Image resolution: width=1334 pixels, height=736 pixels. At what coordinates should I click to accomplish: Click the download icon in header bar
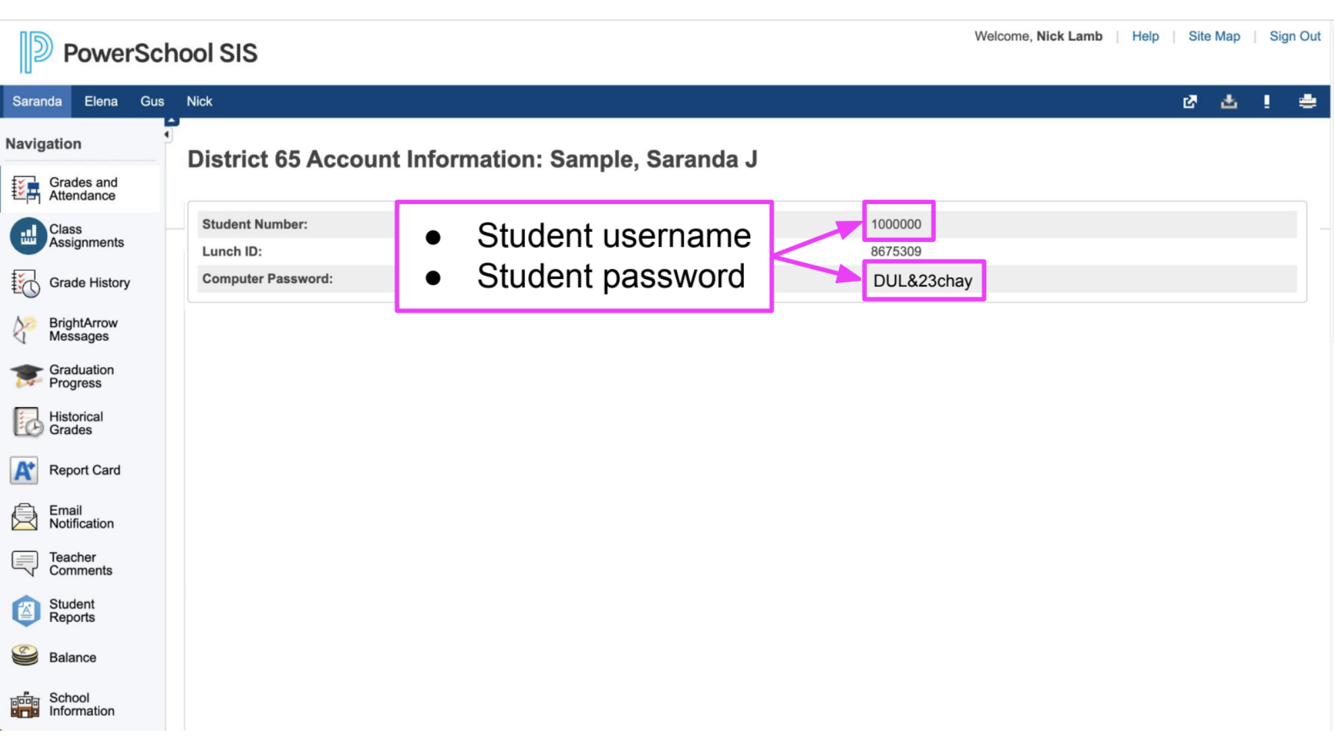[x=1229, y=101]
